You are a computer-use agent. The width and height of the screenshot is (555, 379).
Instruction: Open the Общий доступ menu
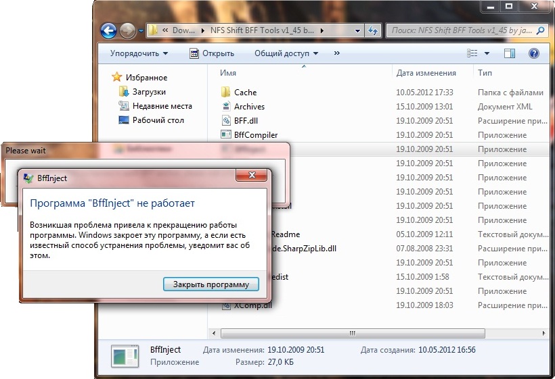(x=286, y=53)
